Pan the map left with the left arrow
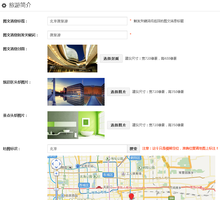 click(53, 164)
